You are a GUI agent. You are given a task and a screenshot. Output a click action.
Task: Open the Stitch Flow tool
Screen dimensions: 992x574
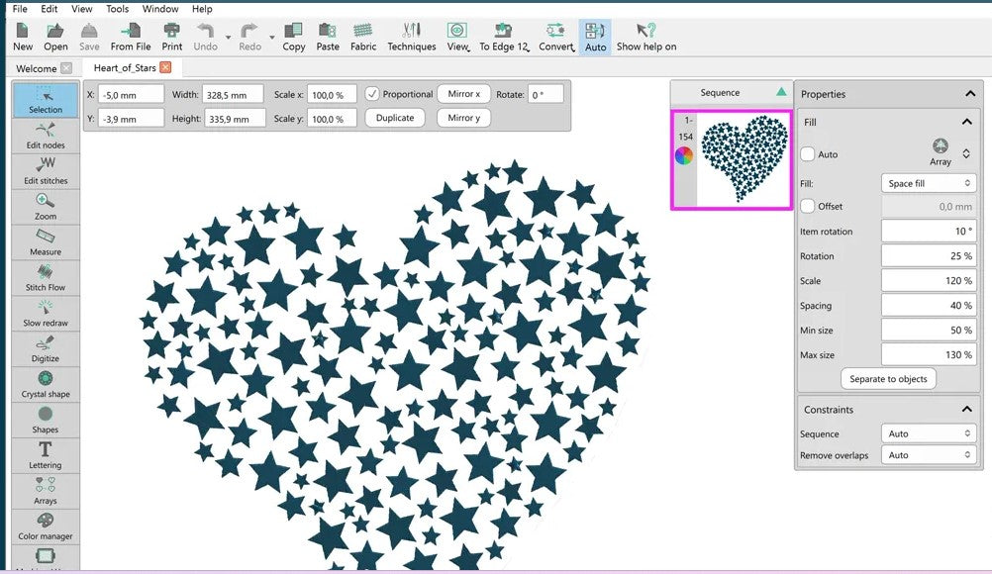tap(46, 278)
